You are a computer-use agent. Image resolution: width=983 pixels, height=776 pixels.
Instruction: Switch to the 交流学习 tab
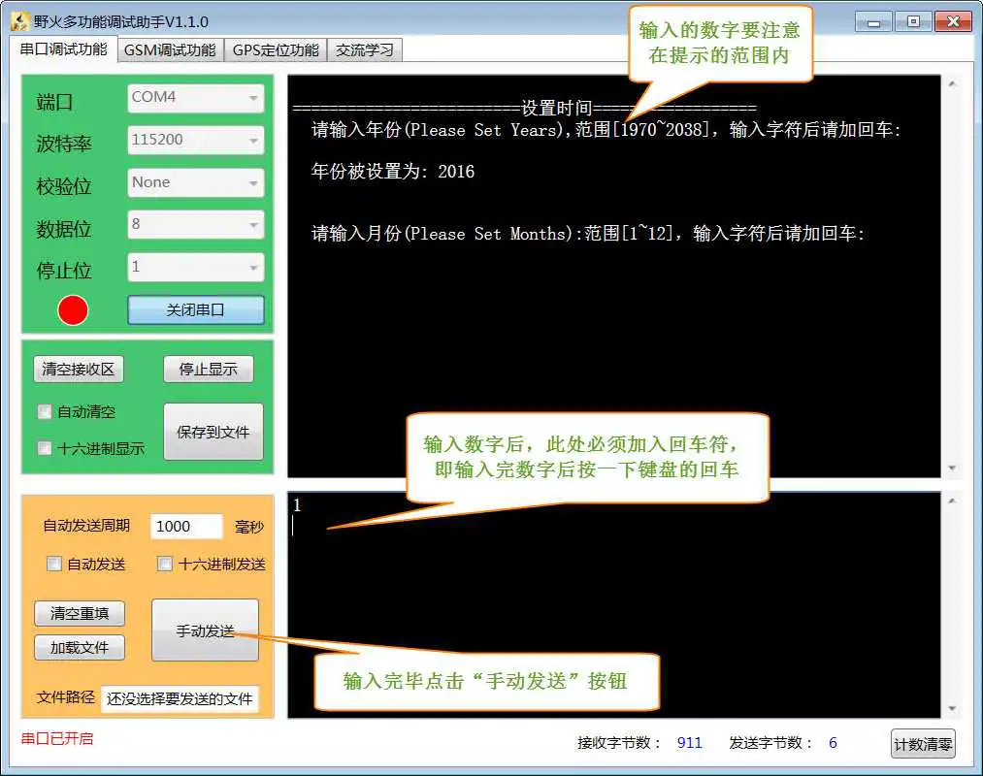(364, 50)
